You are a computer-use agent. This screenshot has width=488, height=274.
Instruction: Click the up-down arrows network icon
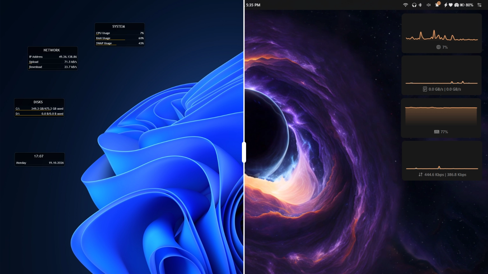[421, 175]
